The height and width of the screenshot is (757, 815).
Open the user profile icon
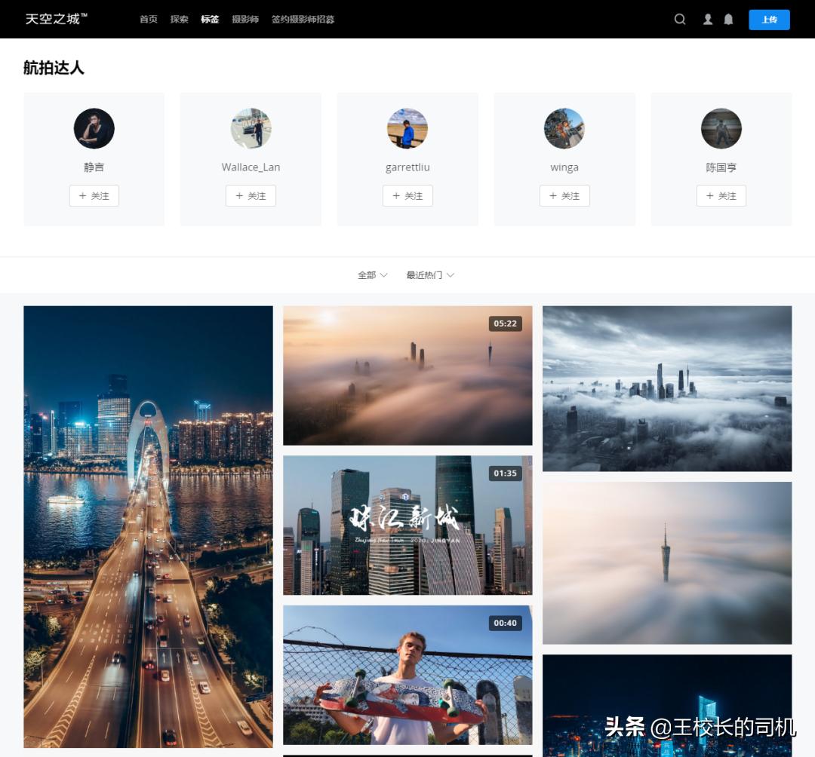707,19
